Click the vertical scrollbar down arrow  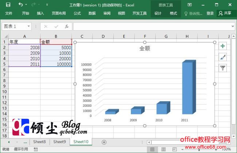click(x=233, y=136)
